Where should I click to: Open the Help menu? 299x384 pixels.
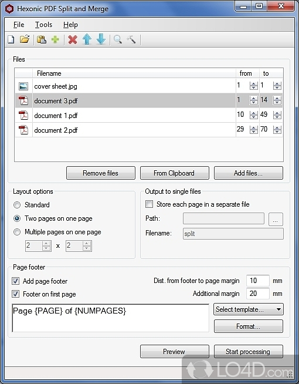[x=70, y=25]
